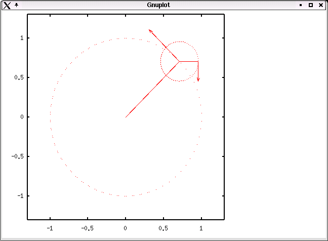The height and width of the screenshot is (241, 328).
Task: Select the y-axis tick label -0.5
Action: tap(18, 156)
